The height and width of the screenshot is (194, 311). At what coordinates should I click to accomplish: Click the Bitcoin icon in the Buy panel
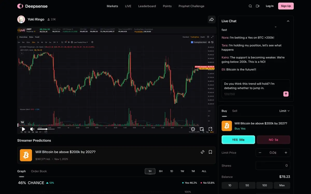(x=227, y=126)
